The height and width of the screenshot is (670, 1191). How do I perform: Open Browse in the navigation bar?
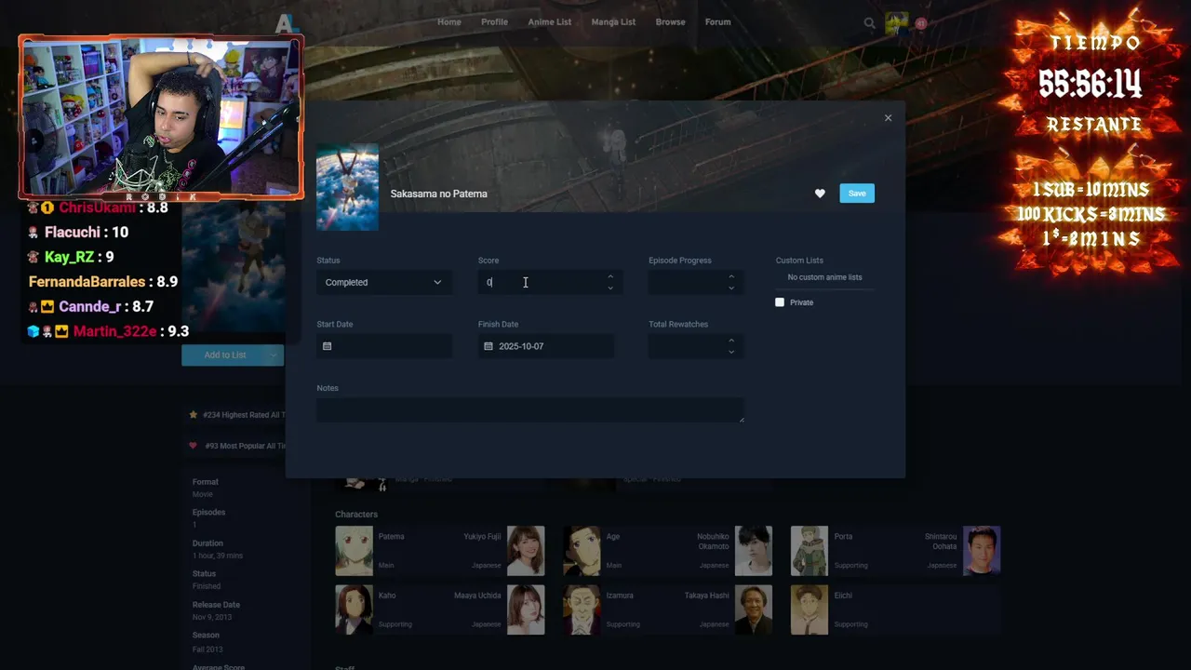tap(670, 22)
